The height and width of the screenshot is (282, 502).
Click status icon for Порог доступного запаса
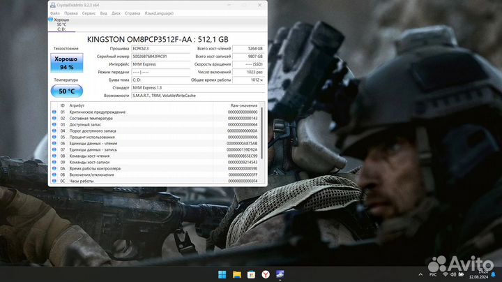tap(54, 131)
